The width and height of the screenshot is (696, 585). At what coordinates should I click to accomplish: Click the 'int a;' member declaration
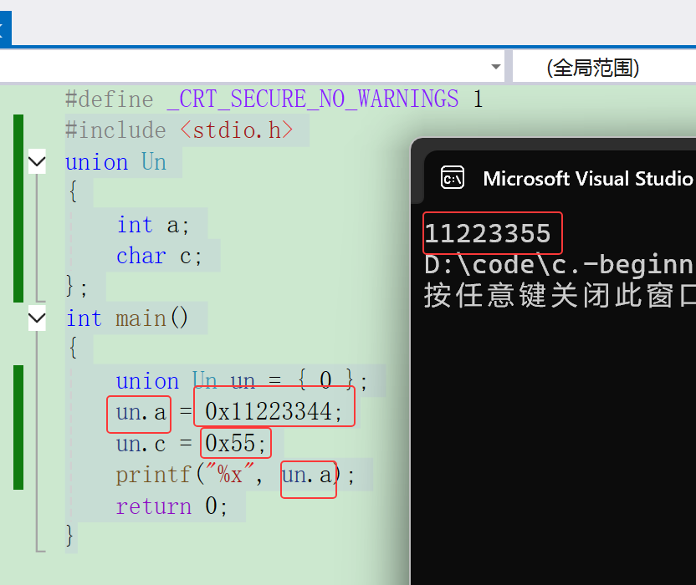[153, 225]
